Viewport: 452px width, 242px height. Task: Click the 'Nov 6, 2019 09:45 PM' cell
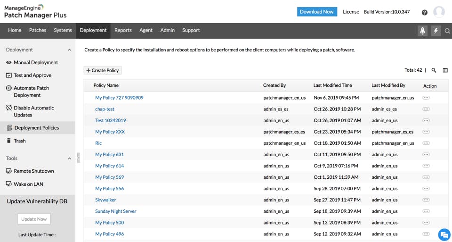pos(336,98)
